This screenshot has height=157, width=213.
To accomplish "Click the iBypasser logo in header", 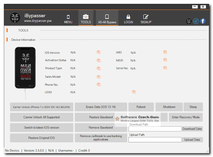I will [x=15, y=18].
